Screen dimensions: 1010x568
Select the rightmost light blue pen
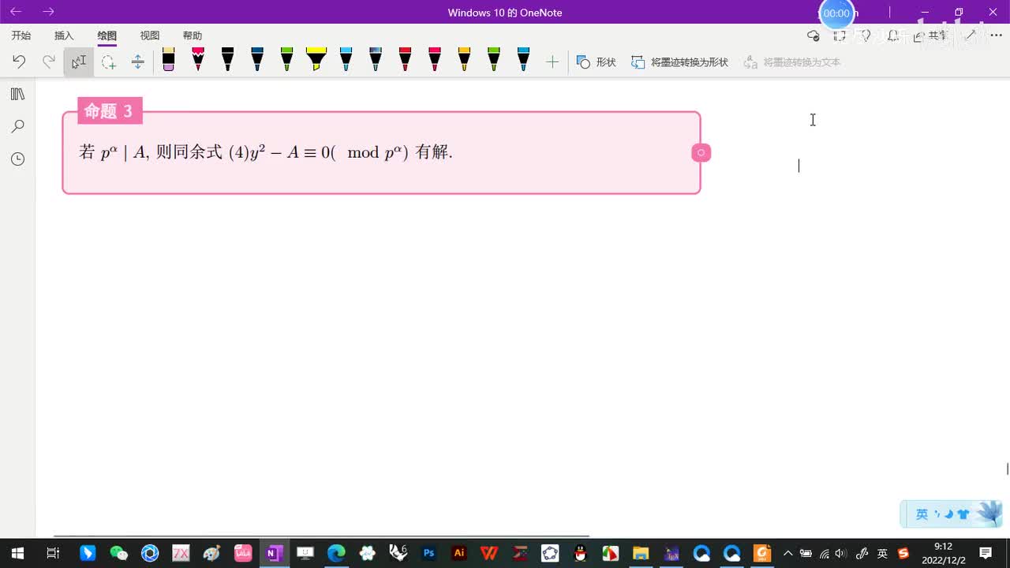[523, 60]
